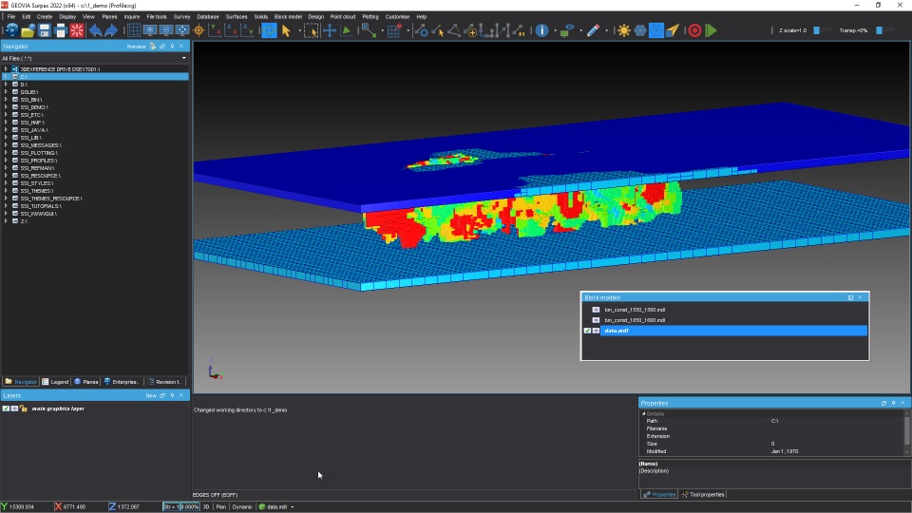Click the green Play macro icon

711,30
